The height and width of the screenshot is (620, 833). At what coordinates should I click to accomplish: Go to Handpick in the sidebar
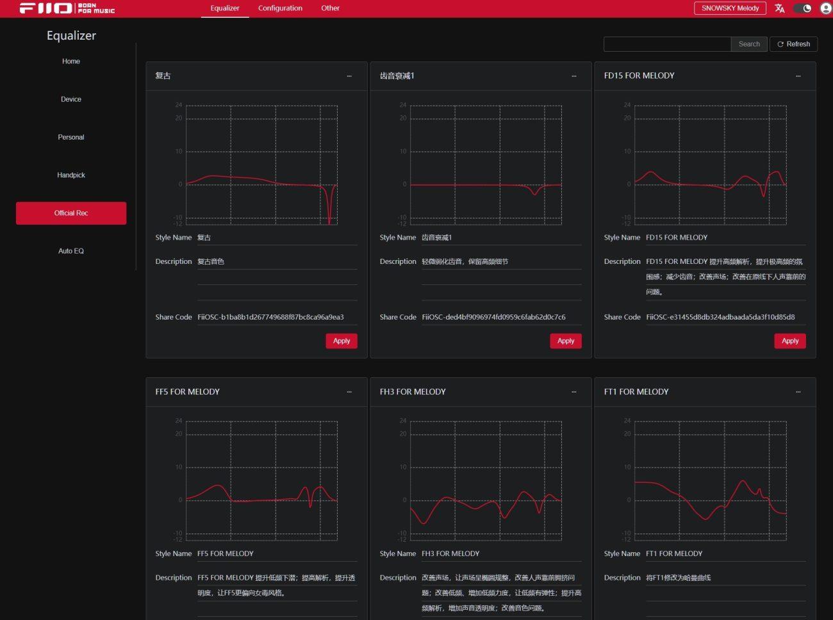[71, 175]
